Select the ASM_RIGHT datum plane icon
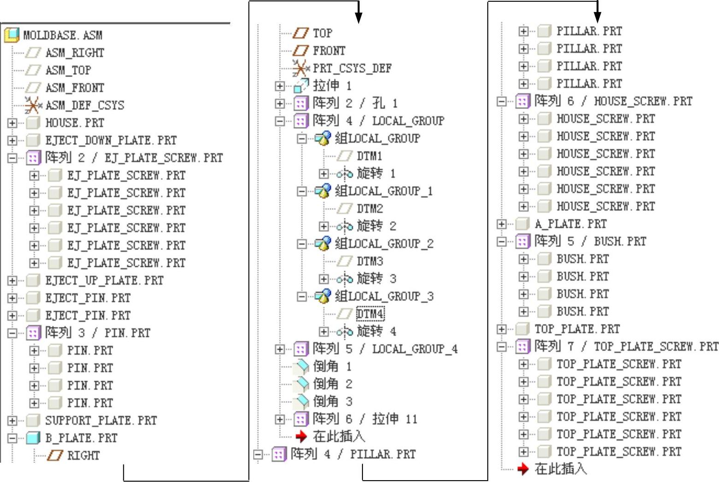 point(33,52)
